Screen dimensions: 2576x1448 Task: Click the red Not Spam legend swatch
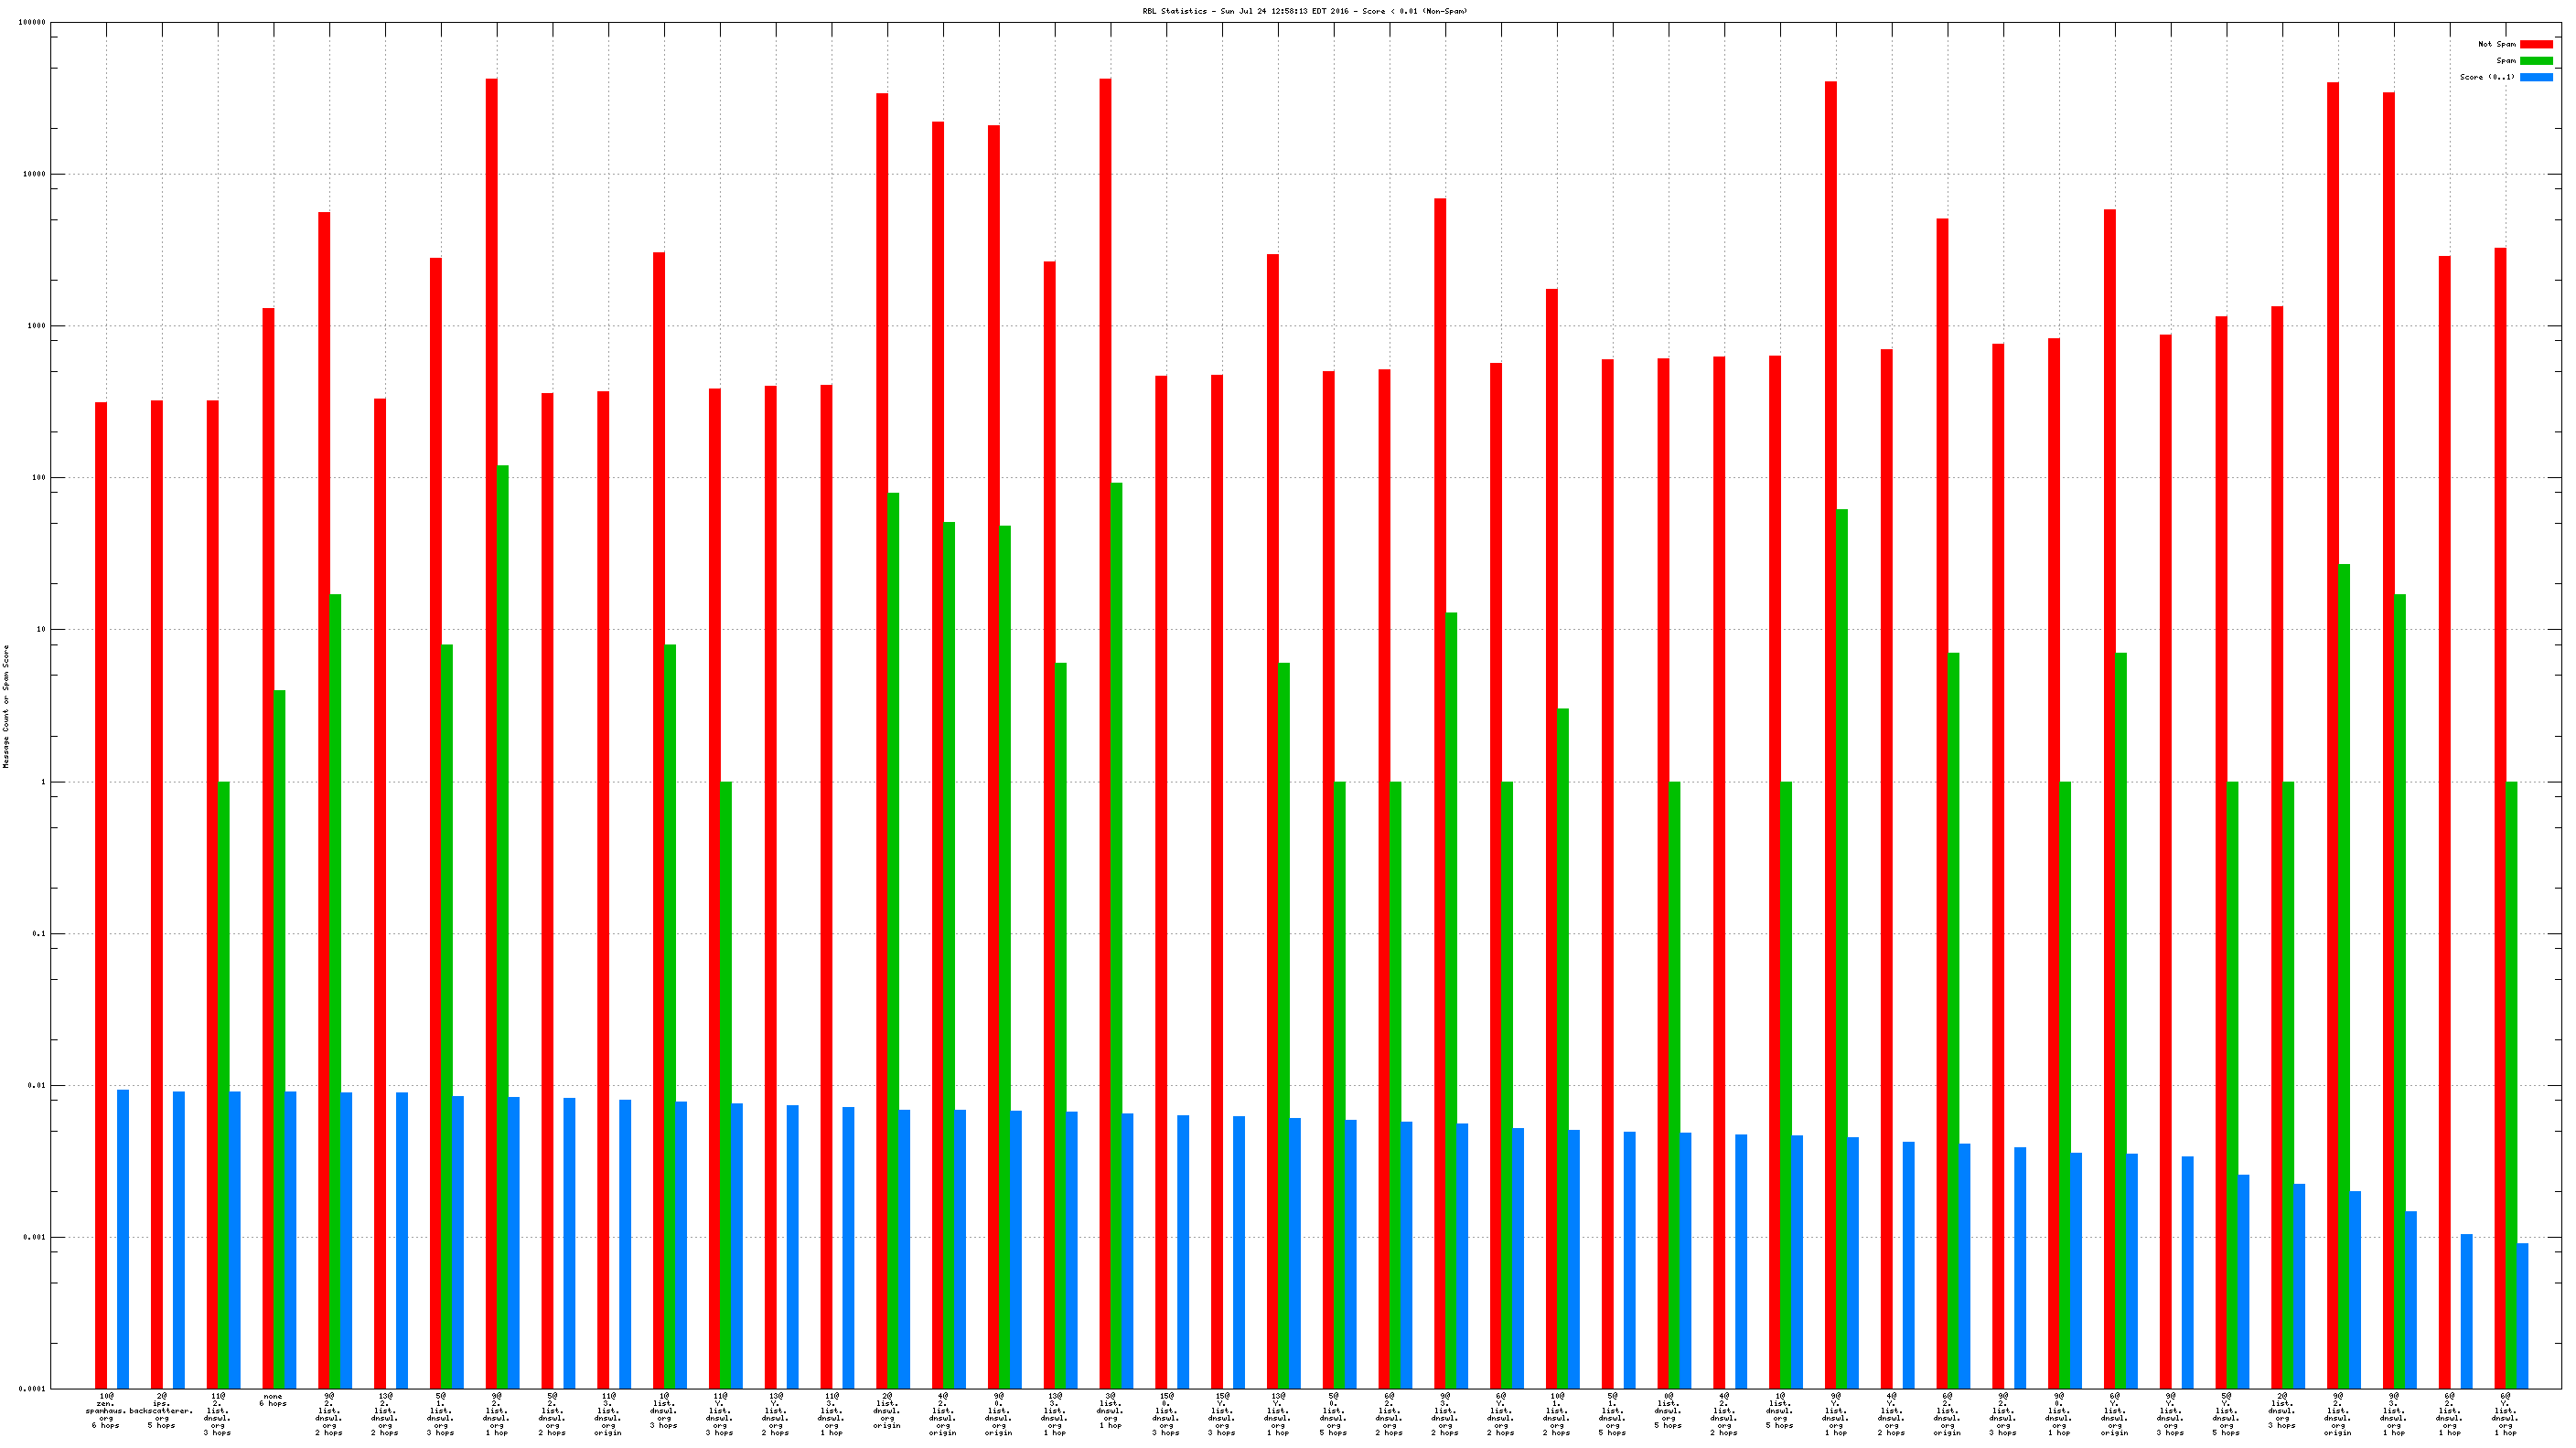(x=2535, y=44)
